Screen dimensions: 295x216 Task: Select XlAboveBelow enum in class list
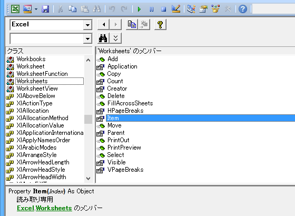36,96
